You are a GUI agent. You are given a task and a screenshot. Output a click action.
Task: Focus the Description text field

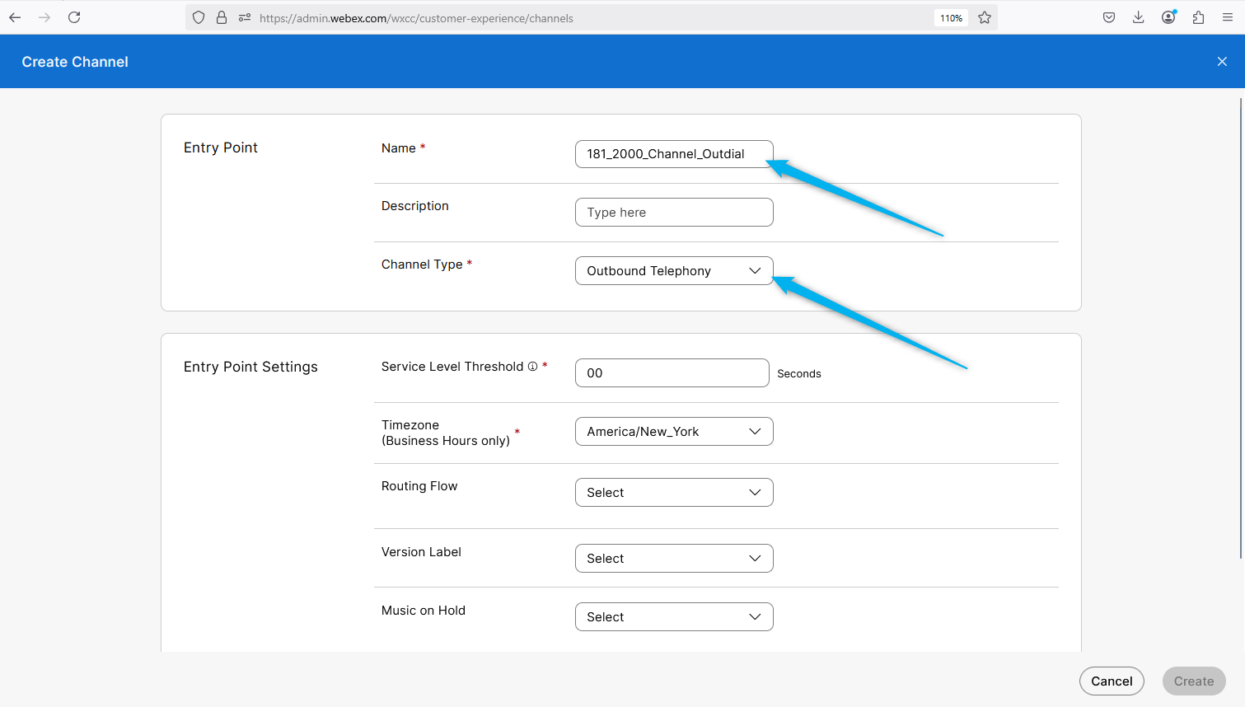(x=673, y=213)
